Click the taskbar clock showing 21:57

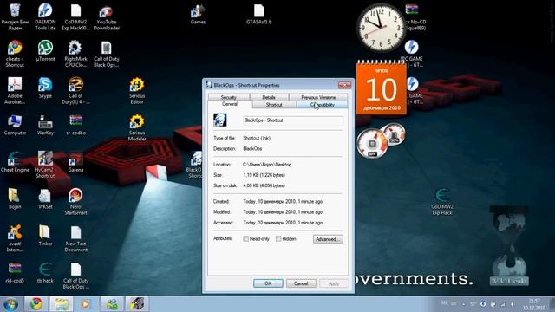534,304
